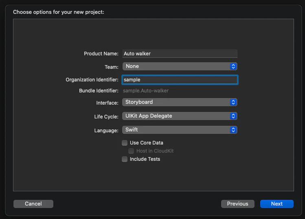Focus the Organization Identifier field
Viewport: 305px width, 219px height.
click(180, 80)
